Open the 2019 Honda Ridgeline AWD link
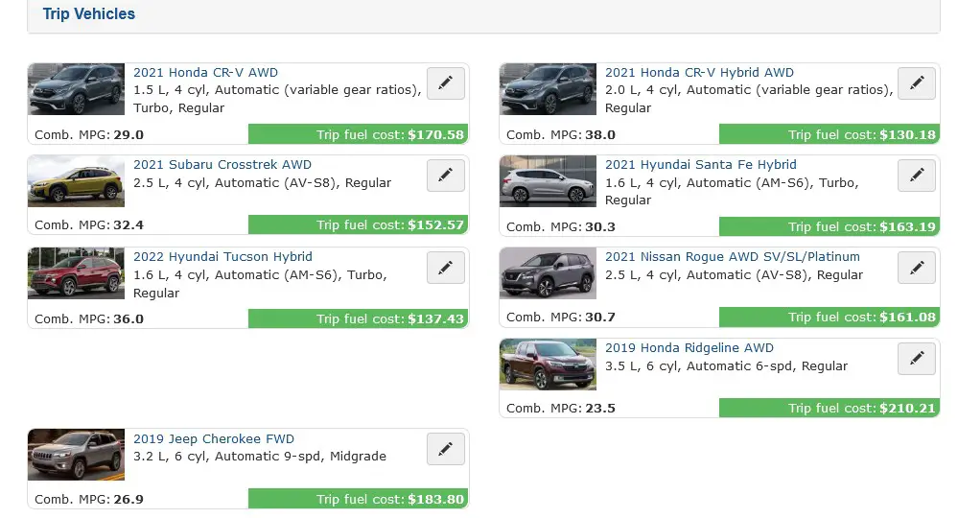 pos(689,347)
